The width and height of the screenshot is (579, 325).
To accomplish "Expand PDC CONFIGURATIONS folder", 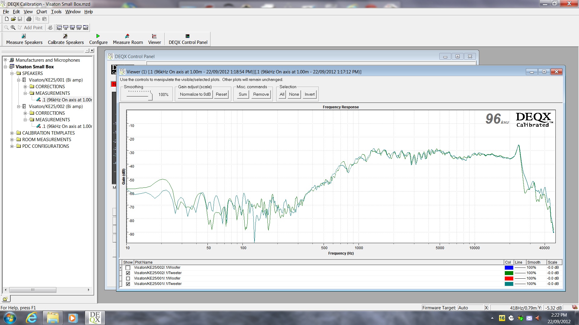I will click(x=12, y=146).
